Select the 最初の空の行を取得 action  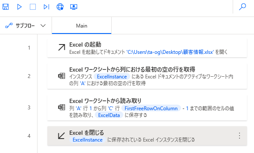click(147, 76)
